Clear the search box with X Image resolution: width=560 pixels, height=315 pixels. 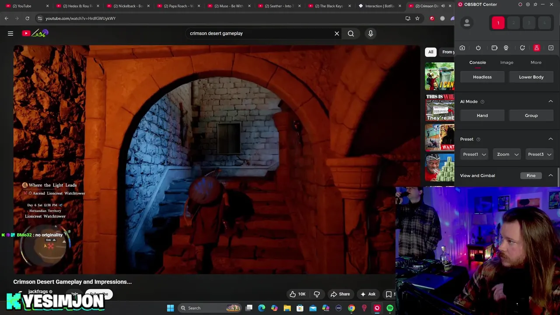click(x=337, y=33)
